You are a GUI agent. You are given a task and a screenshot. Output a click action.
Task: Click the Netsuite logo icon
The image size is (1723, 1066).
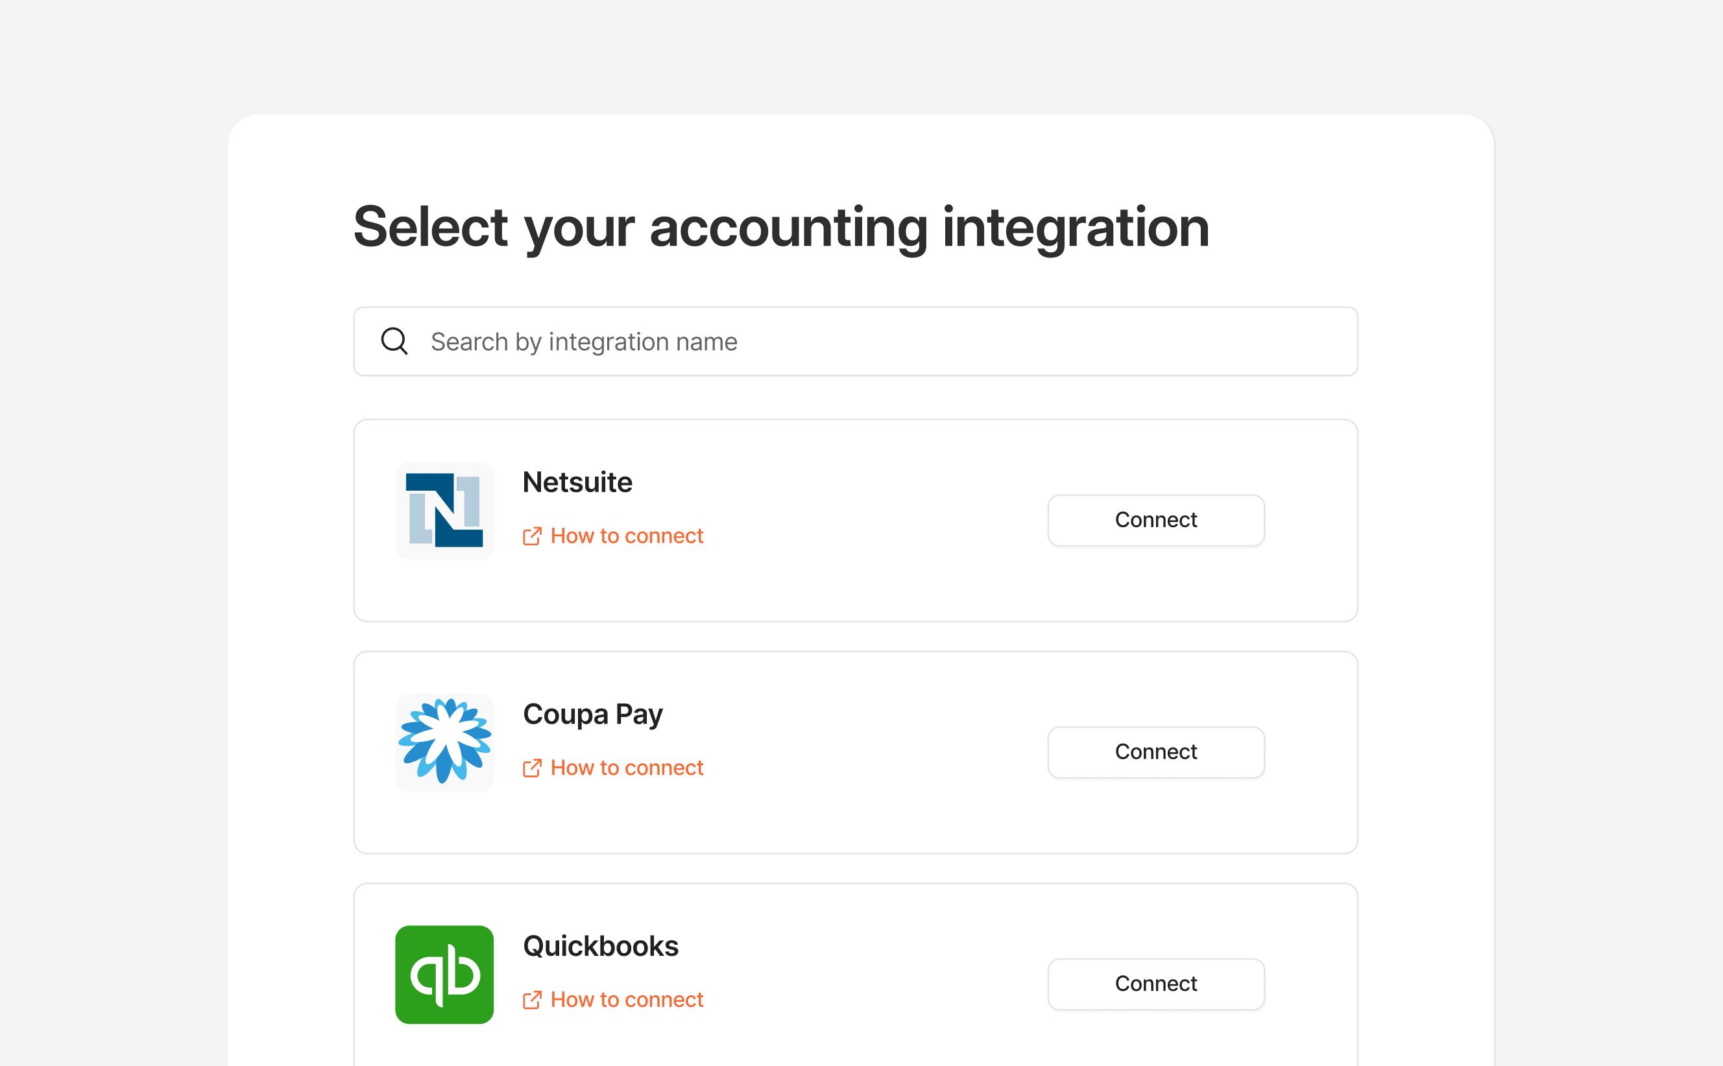(x=444, y=509)
